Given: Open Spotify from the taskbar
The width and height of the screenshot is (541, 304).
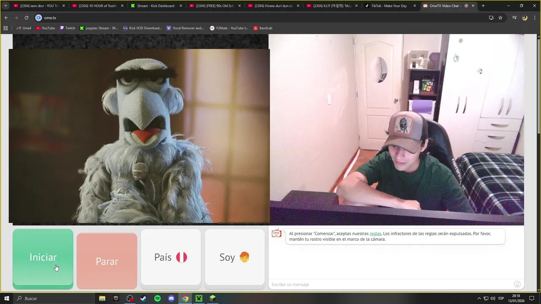Looking at the screenshot, I should click(158, 299).
